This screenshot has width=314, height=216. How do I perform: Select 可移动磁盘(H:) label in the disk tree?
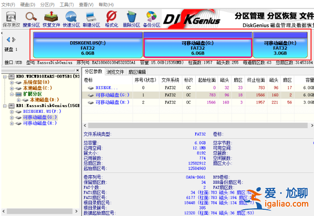[40, 123]
